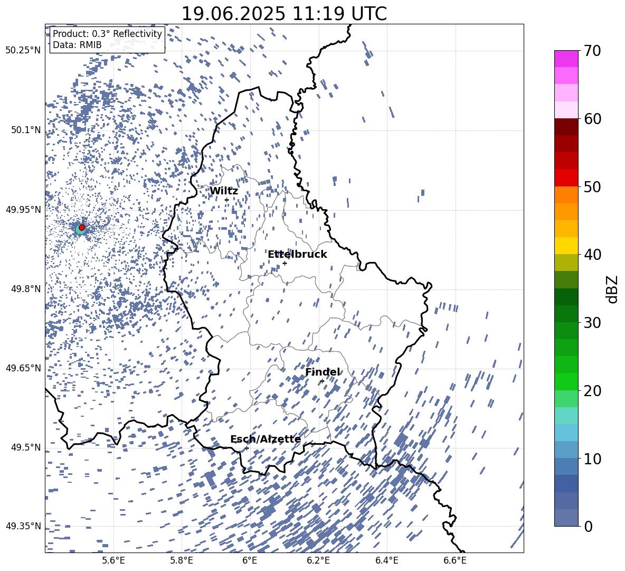
Task: Click the dBZ colorbar axis label
Action: tap(612, 289)
